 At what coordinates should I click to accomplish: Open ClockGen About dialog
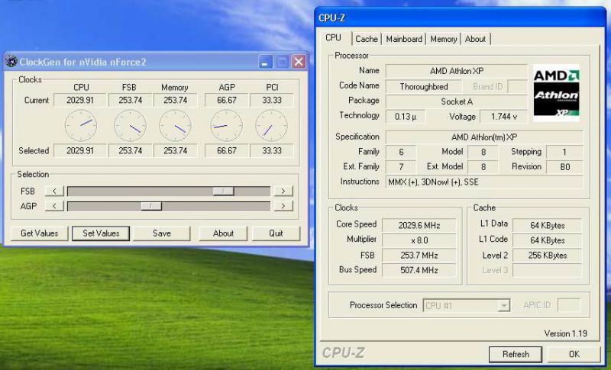(223, 233)
